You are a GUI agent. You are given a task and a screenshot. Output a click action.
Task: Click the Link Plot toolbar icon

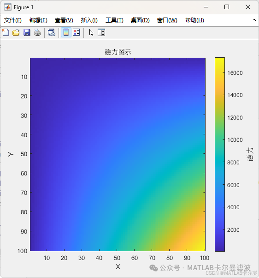[52, 33]
